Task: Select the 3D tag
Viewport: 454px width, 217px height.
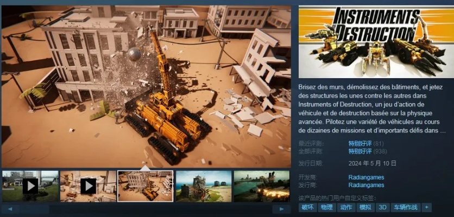Action: pos(383,207)
